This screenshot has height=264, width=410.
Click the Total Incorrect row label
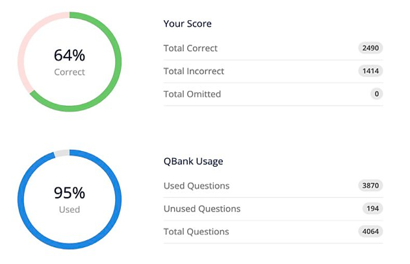pyautogui.click(x=194, y=71)
